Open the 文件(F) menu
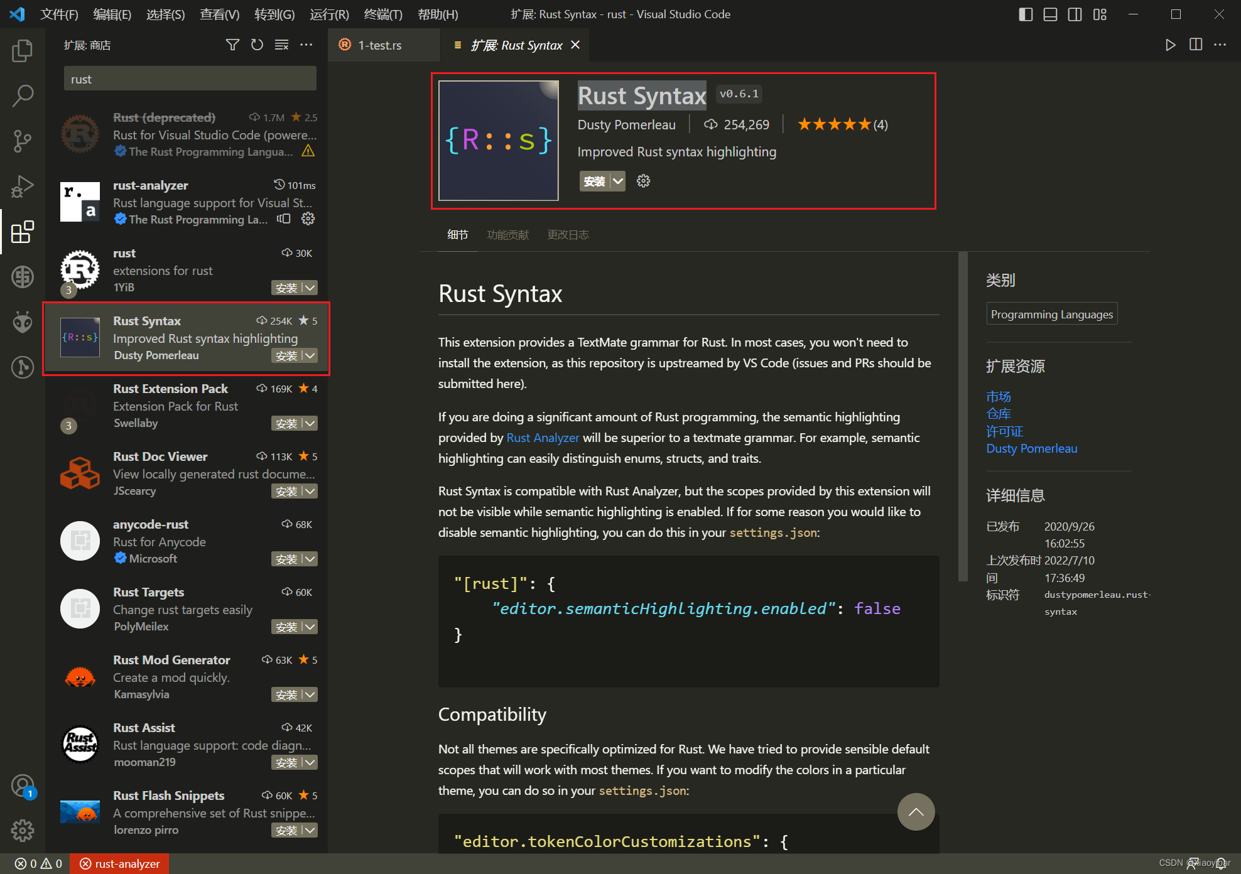This screenshot has width=1241, height=874. point(59,14)
